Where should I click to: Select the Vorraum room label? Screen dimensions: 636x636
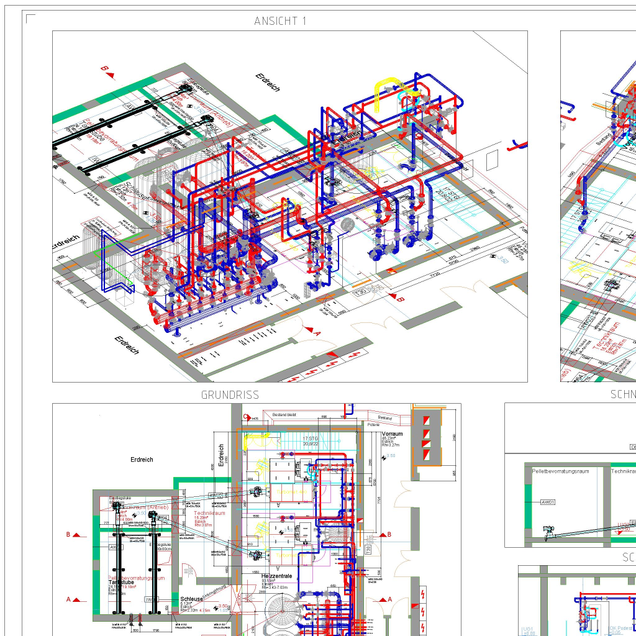392,434
